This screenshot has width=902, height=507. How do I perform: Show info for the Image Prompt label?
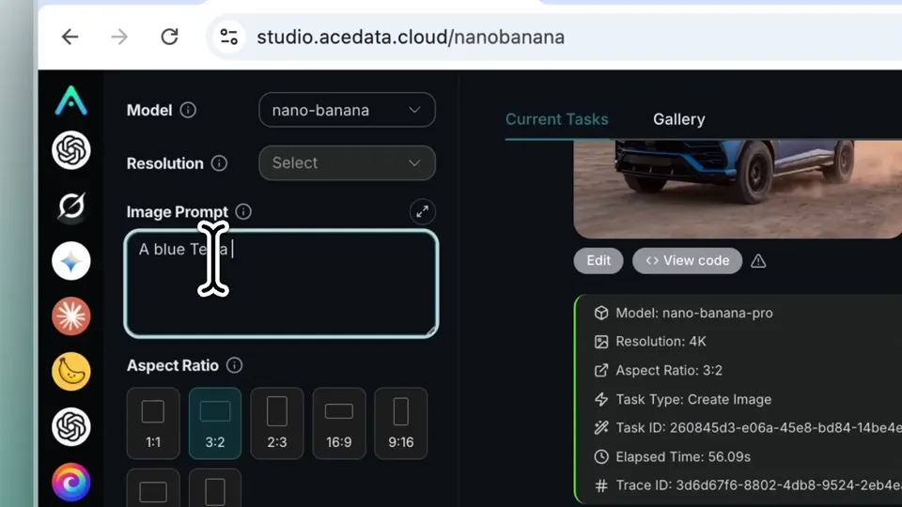pyautogui.click(x=243, y=211)
